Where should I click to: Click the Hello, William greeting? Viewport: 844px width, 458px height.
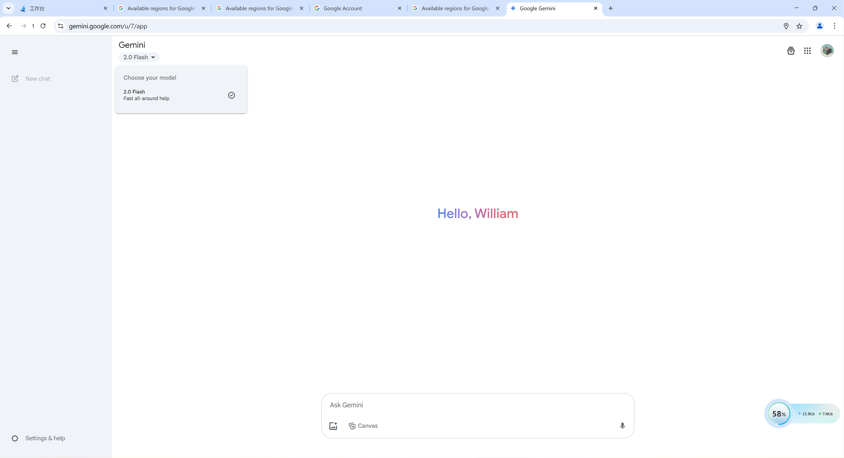click(x=478, y=213)
